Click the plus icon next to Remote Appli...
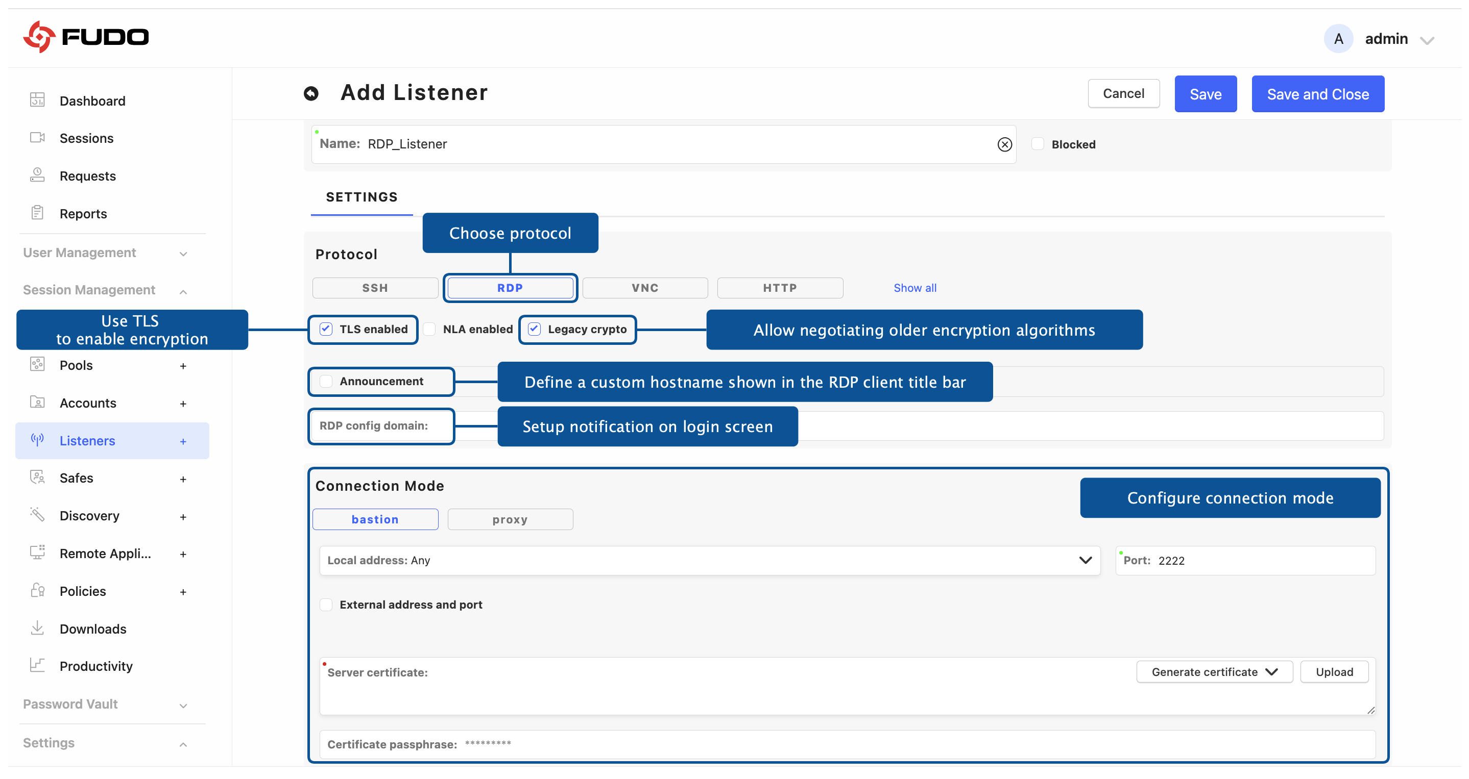1469x779 pixels. click(x=183, y=554)
